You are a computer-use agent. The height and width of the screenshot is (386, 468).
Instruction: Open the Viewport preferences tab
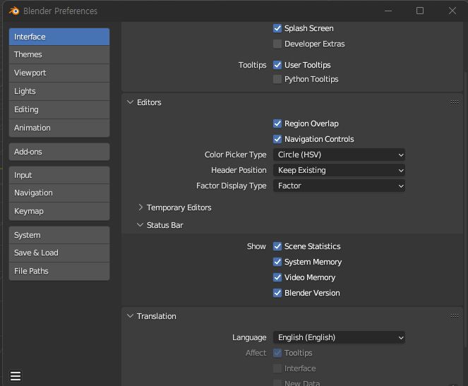(x=59, y=73)
